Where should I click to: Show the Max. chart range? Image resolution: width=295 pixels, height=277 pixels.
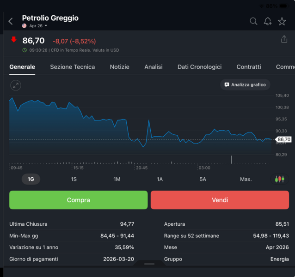click(x=246, y=179)
